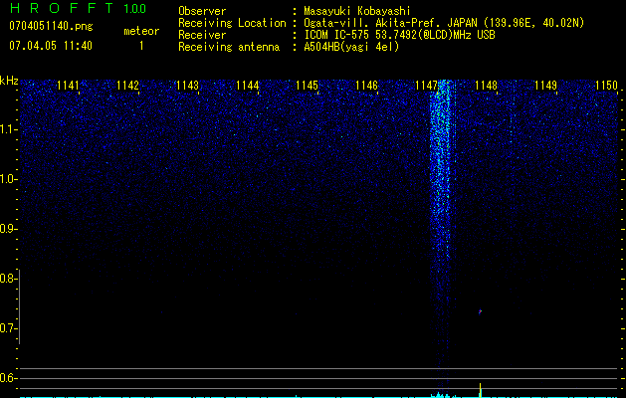Click the 0.7 kHz frequency label

point(8,328)
